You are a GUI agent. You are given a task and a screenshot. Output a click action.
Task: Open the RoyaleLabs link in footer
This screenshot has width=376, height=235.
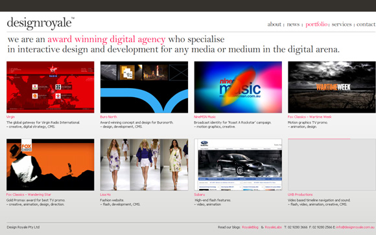coord(273,227)
